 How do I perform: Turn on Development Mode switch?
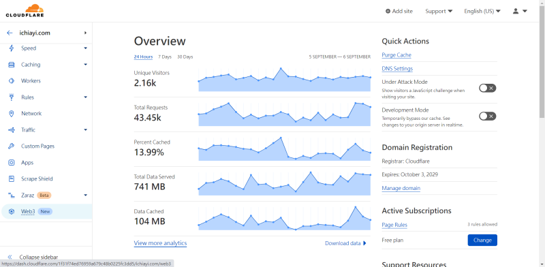pyautogui.click(x=487, y=116)
